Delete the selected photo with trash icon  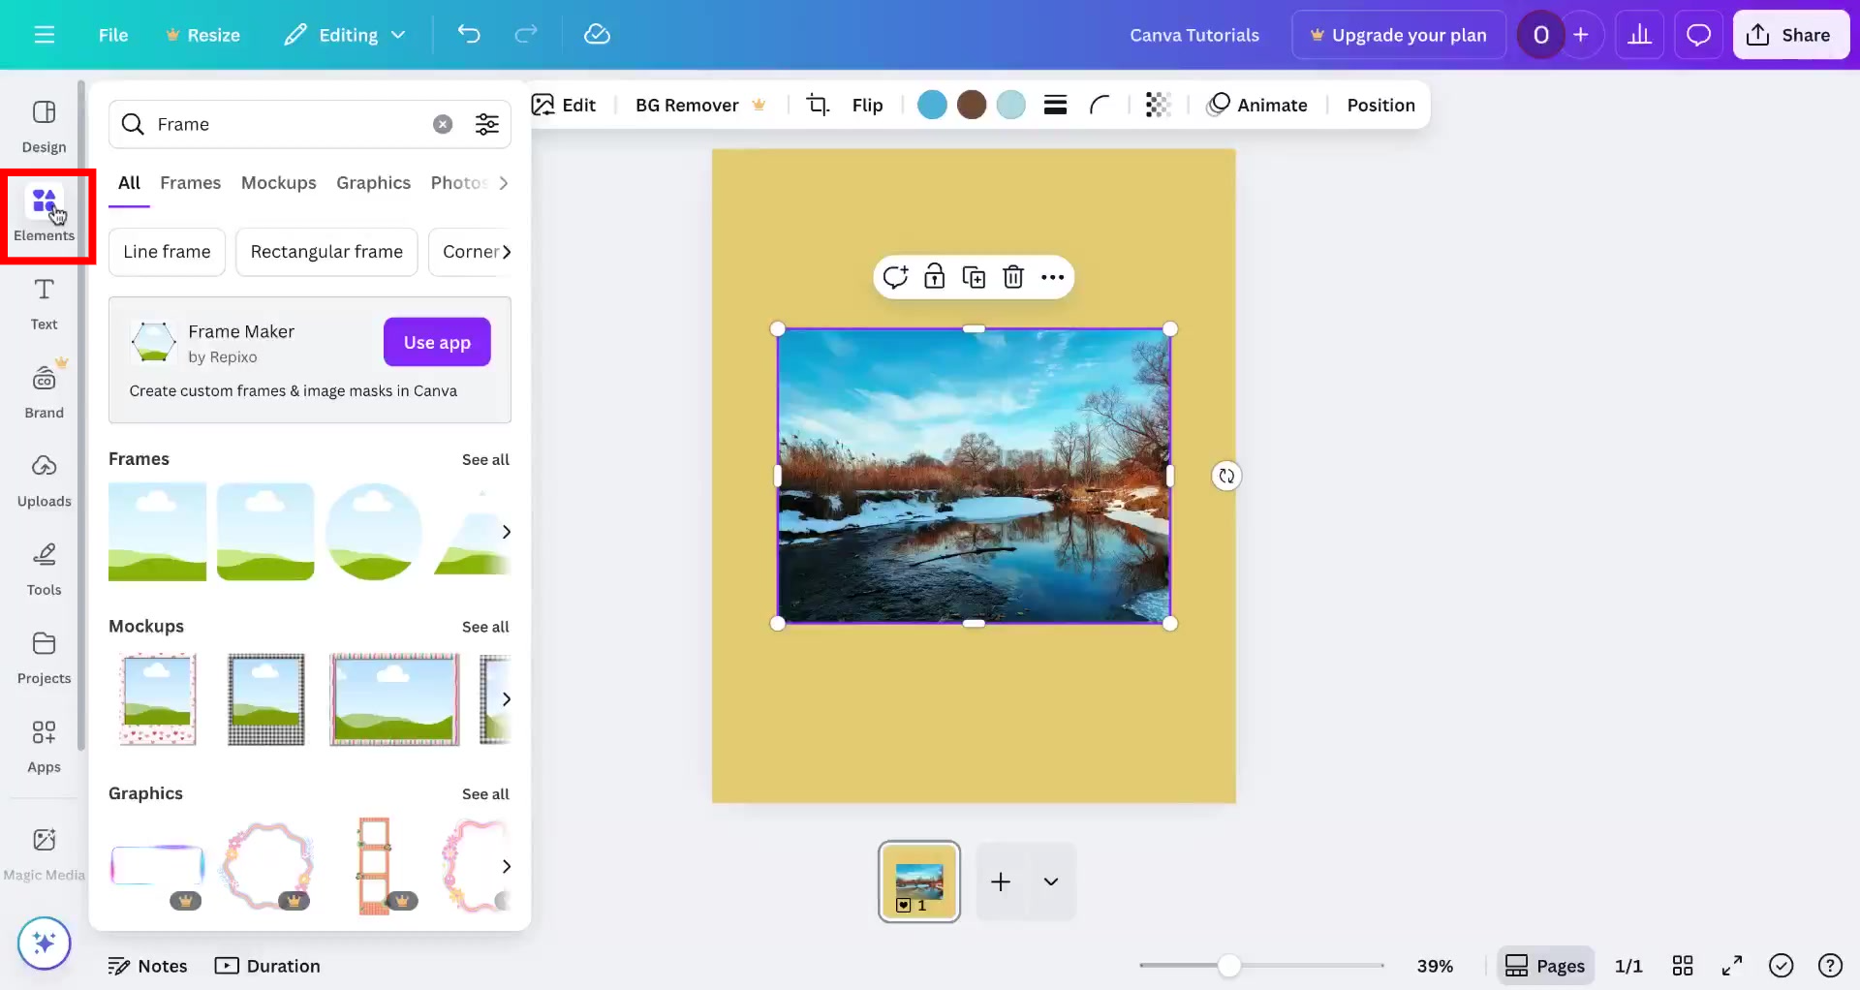click(x=1013, y=276)
